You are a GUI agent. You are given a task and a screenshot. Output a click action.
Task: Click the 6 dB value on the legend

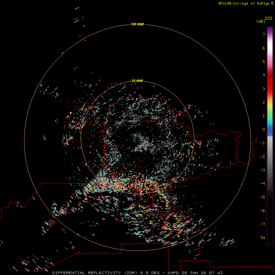(264, 48)
